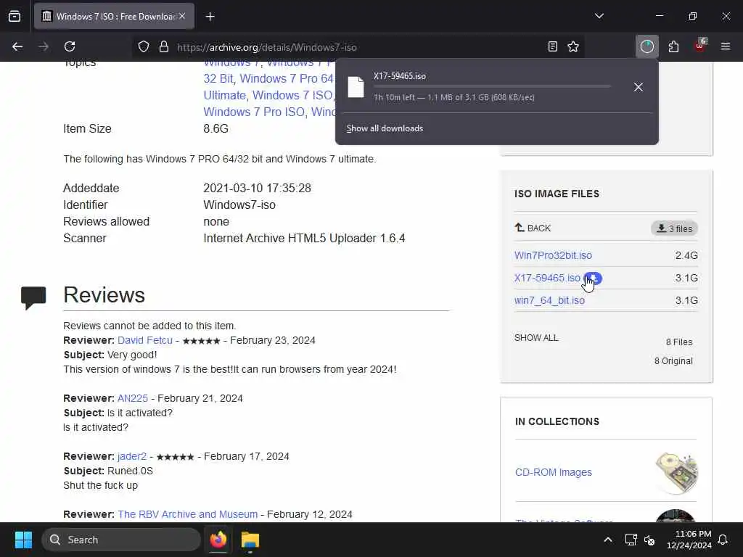Image resolution: width=743 pixels, height=557 pixels.
Task: Click the Windows 7 ISO topic link
Action: click(292, 95)
